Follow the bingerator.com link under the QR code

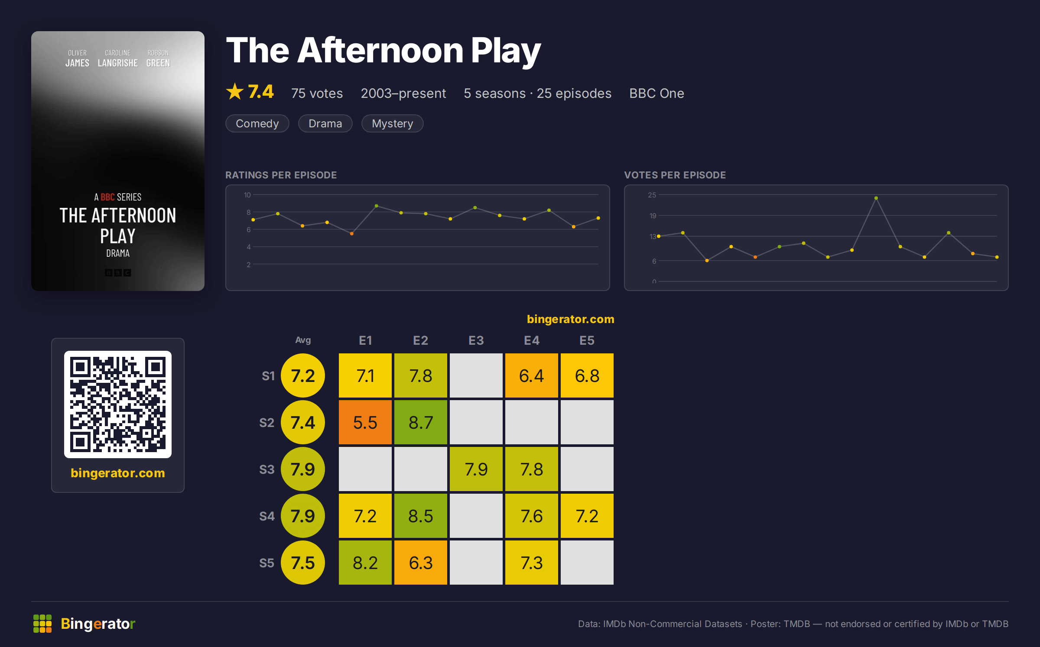[118, 473]
